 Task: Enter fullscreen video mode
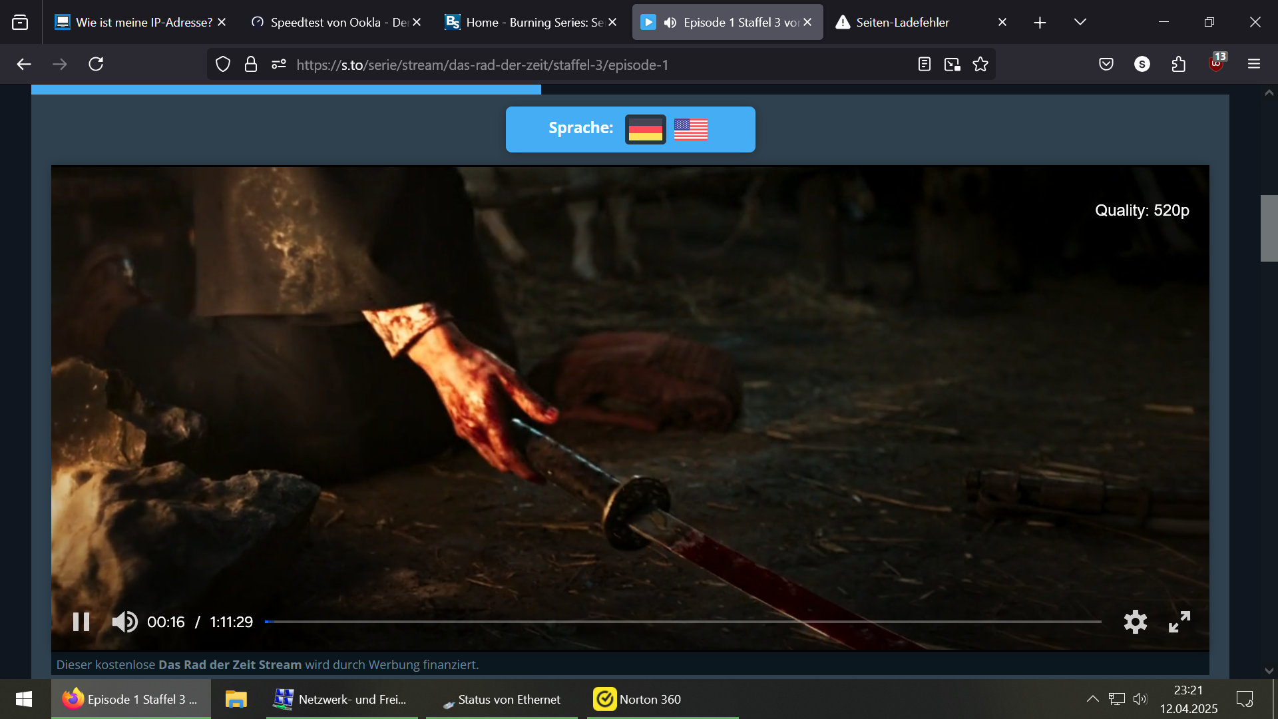point(1179,622)
